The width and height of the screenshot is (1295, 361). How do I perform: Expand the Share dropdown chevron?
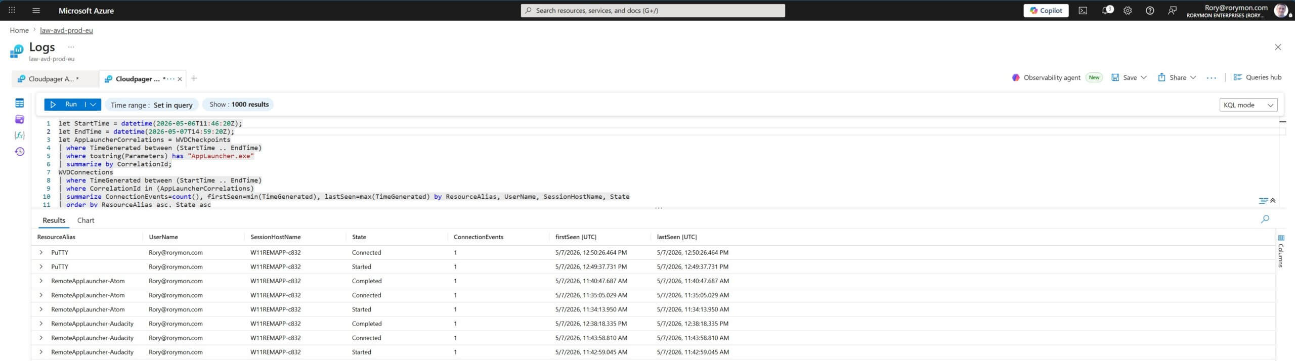tap(1193, 77)
